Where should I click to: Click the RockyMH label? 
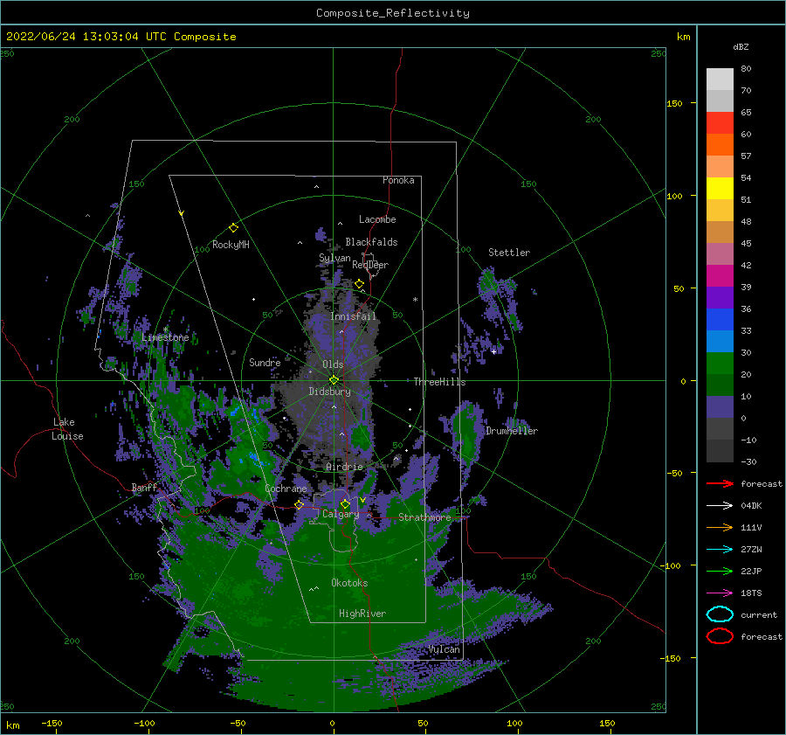(x=231, y=245)
